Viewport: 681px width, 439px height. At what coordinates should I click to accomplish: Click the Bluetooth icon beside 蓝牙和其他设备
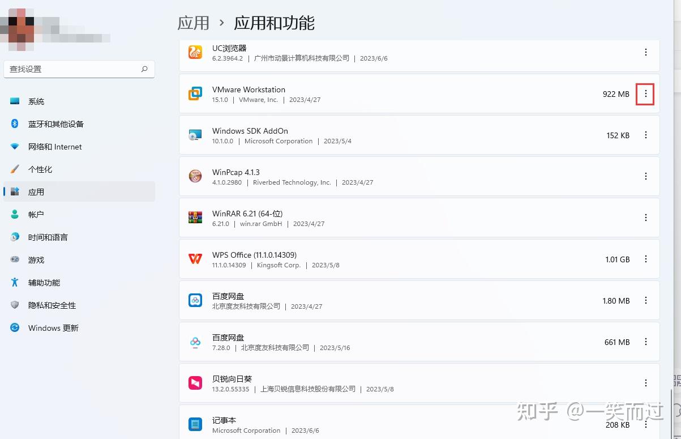14,123
